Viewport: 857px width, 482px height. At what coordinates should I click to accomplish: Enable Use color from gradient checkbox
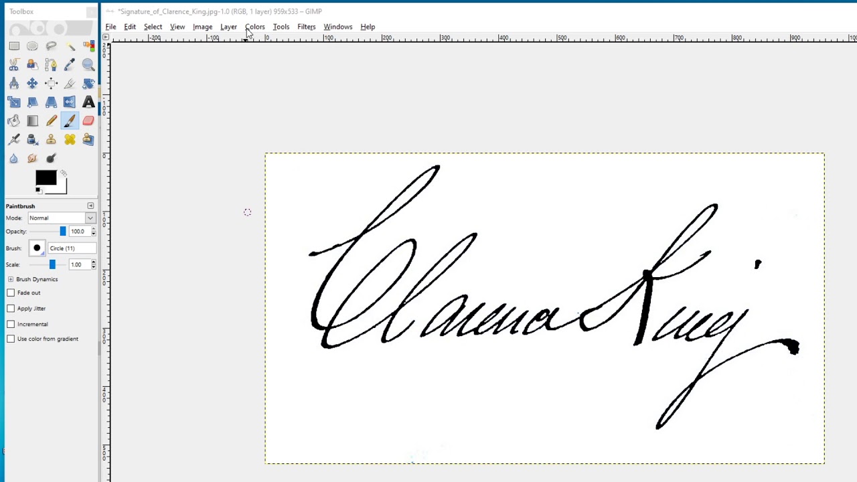(11, 339)
